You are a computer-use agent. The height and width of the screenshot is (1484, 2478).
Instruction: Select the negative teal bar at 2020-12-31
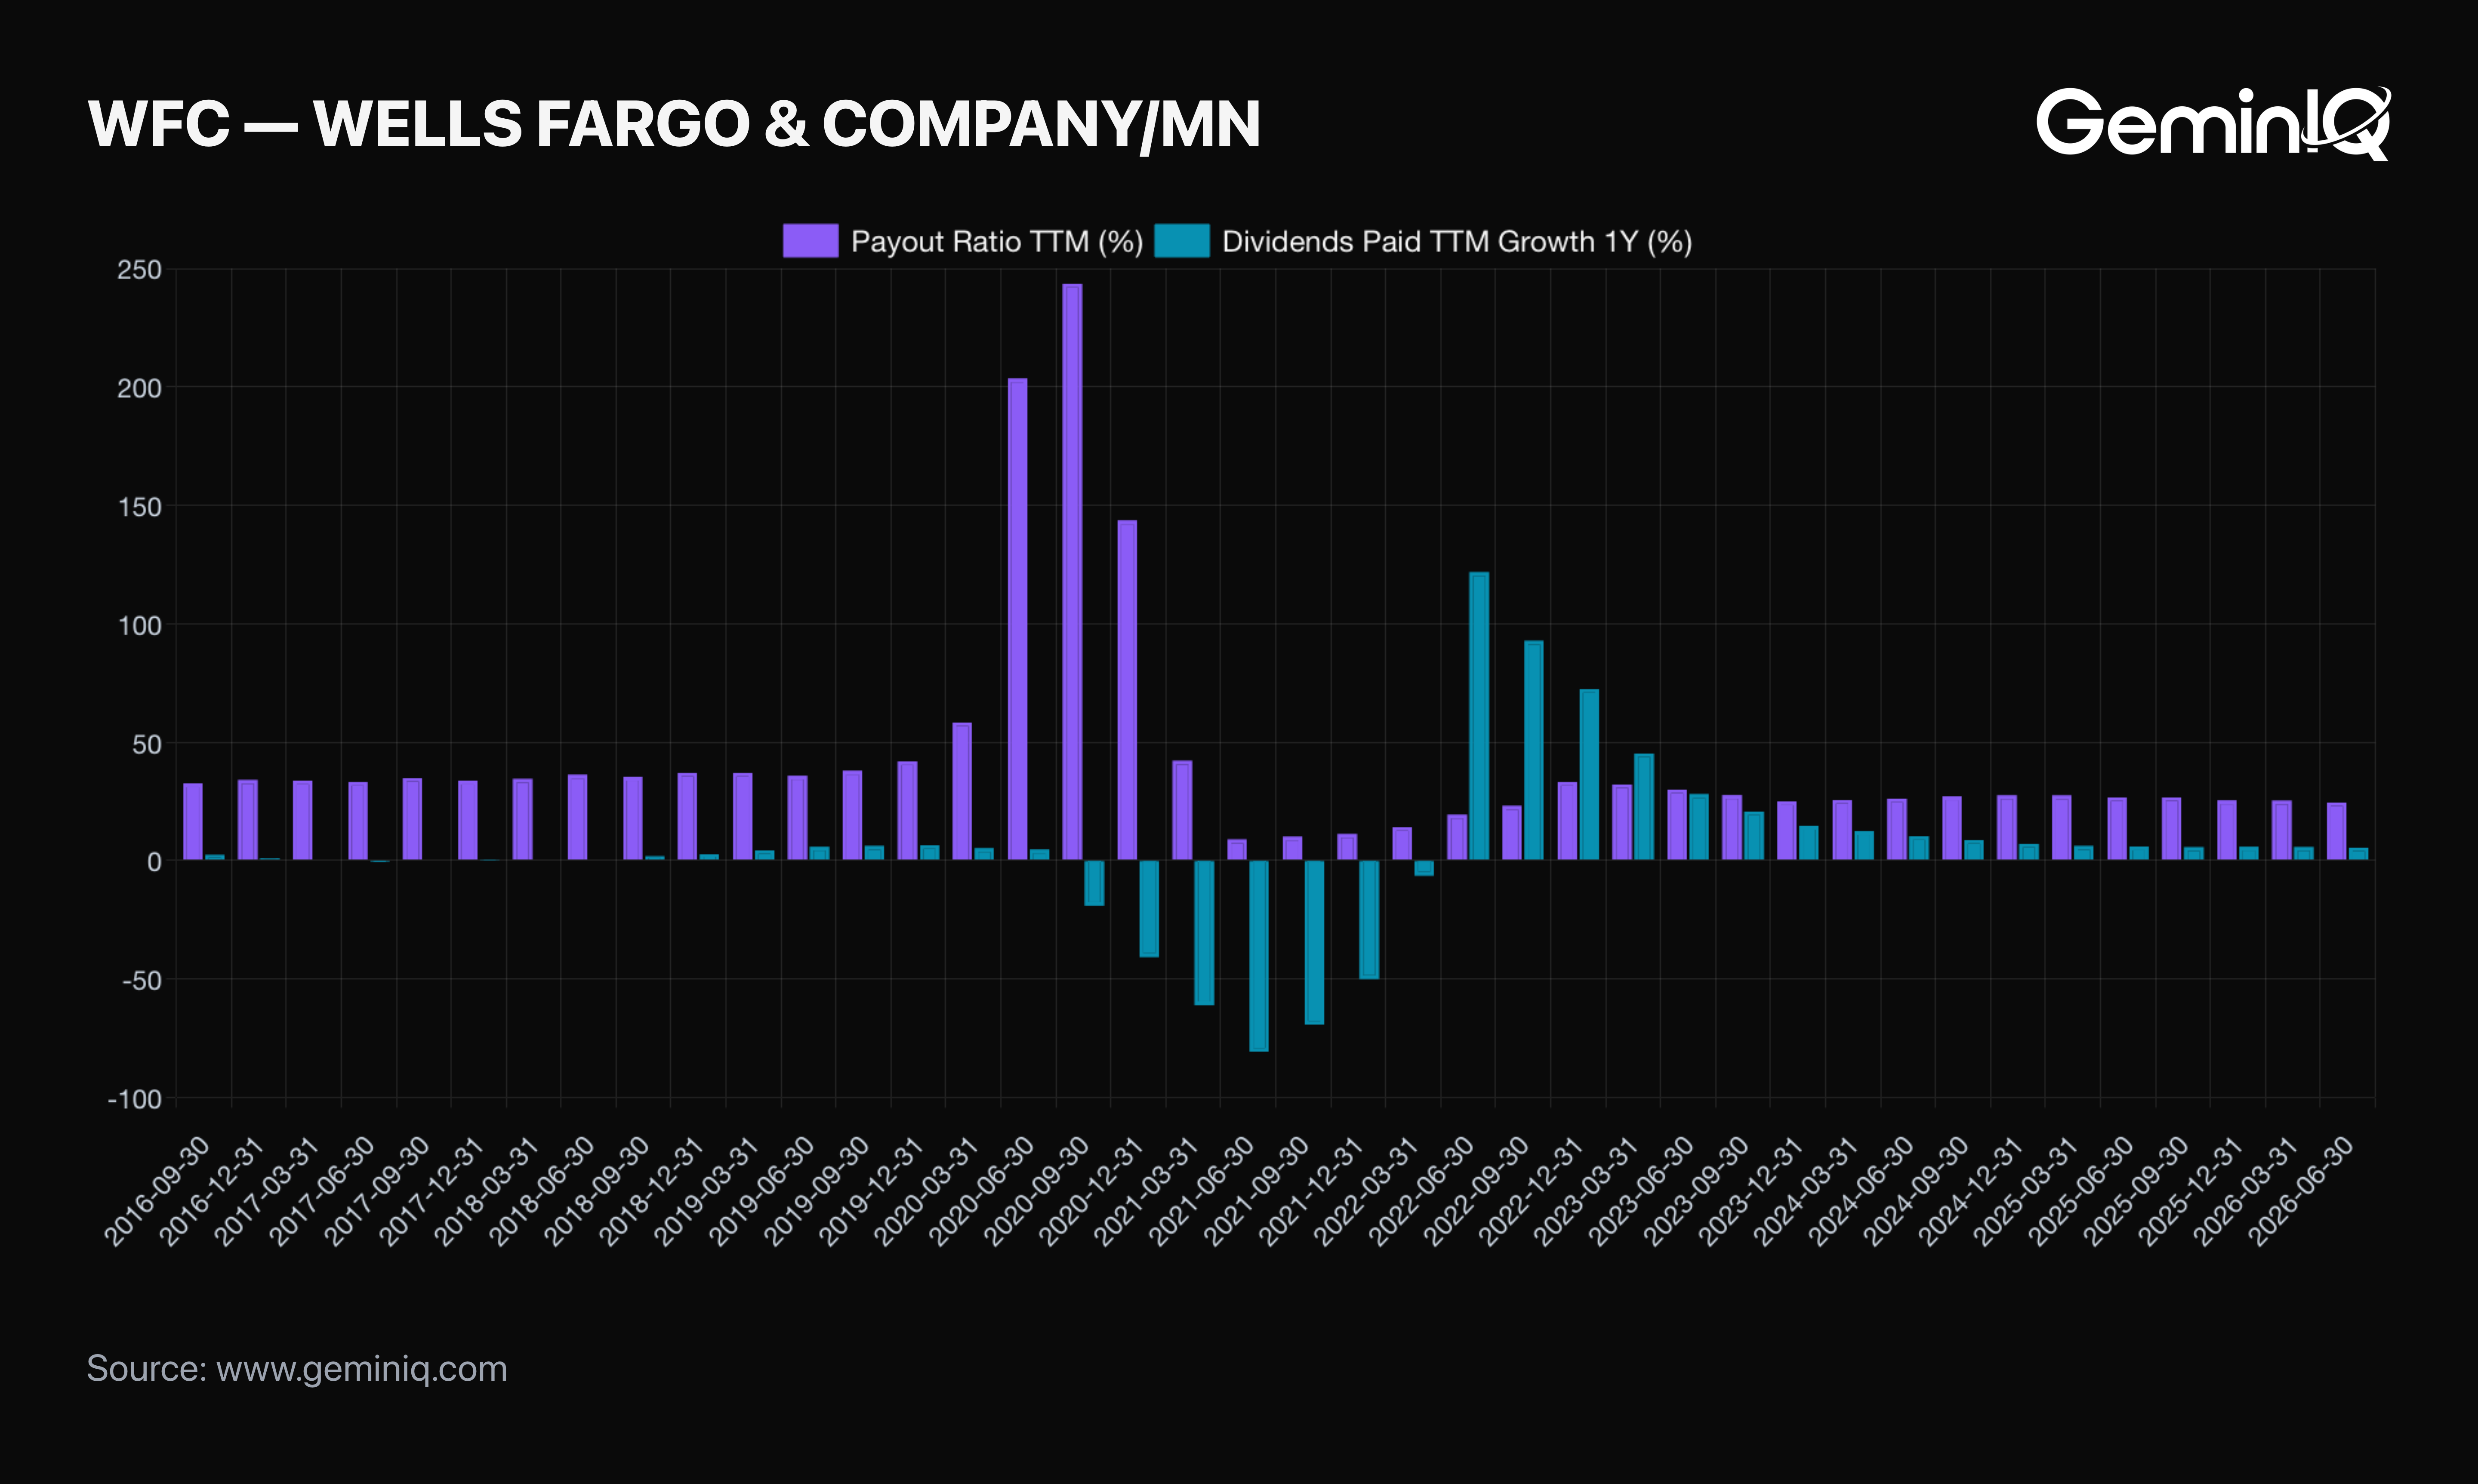(x=1149, y=909)
